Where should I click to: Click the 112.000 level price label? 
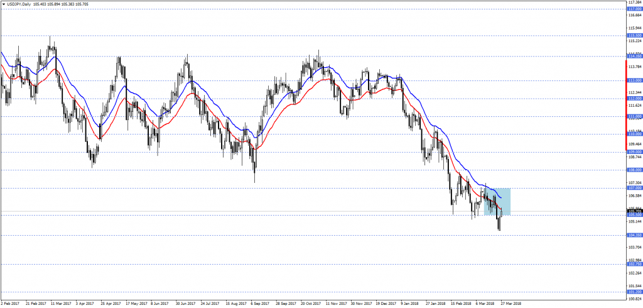tap(634, 99)
